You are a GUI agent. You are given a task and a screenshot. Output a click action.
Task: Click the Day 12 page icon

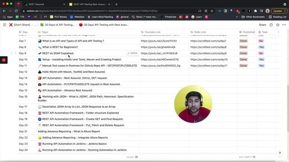[x=40, y=72]
